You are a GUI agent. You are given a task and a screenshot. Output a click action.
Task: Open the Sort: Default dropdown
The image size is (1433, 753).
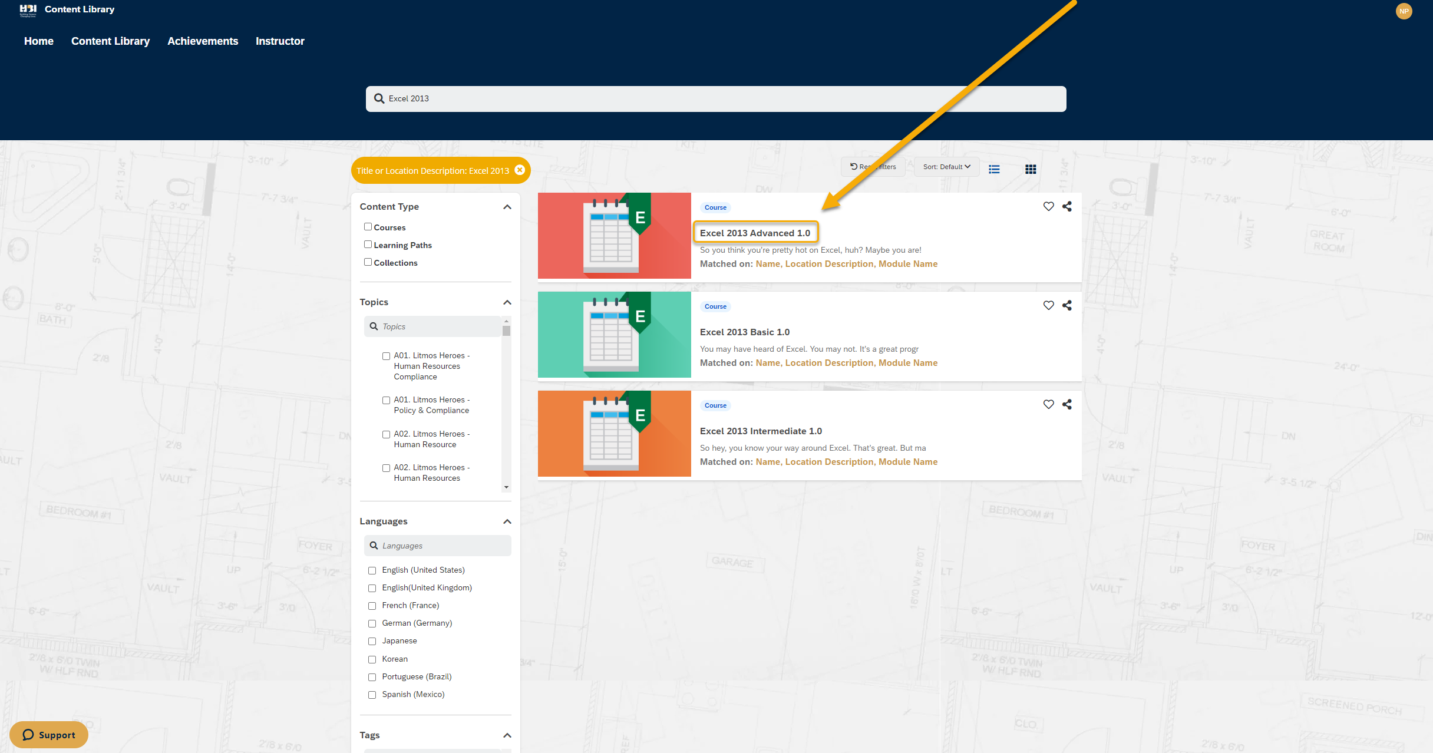(946, 167)
